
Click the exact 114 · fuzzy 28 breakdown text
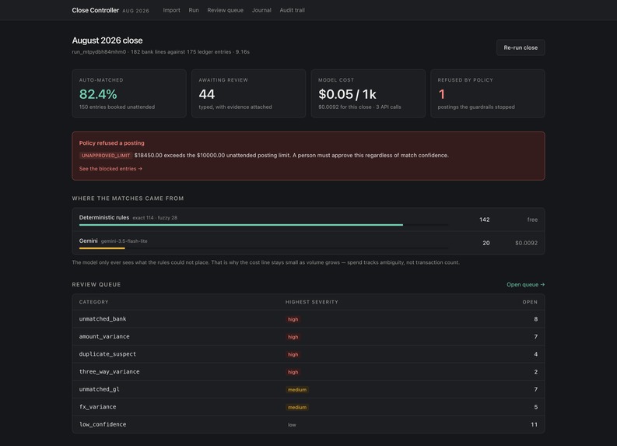click(155, 218)
